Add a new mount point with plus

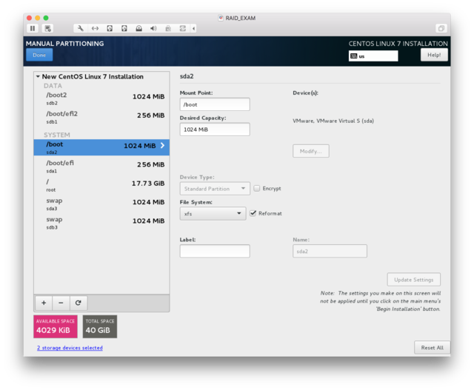pyautogui.click(x=44, y=303)
